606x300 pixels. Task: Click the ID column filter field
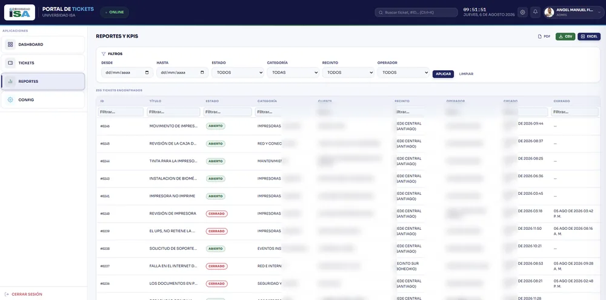[x=121, y=112]
